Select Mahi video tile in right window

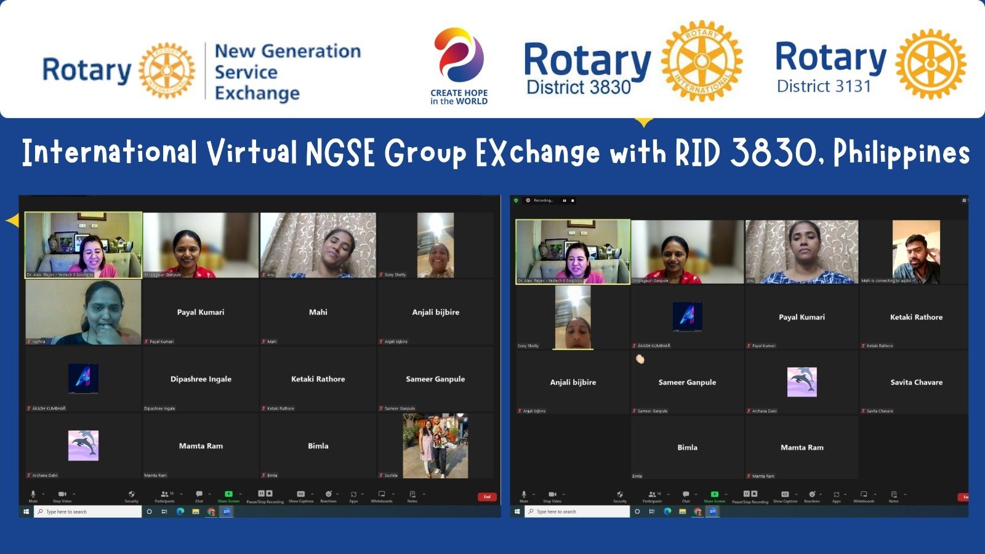pos(916,252)
